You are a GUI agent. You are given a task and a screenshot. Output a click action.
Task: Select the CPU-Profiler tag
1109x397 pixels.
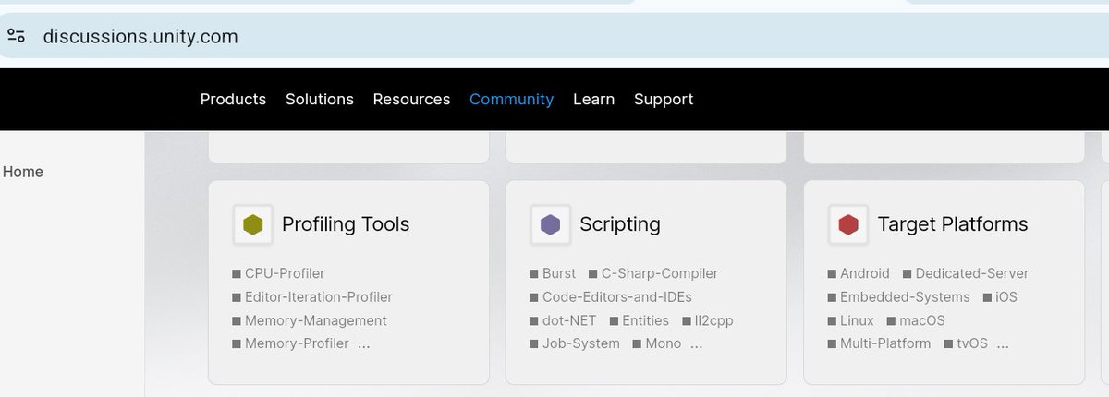point(278,273)
